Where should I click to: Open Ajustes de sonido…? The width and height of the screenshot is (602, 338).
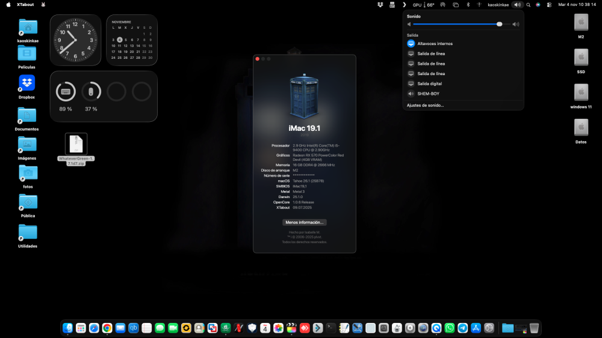pyautogui.click(x=425, y=105)
